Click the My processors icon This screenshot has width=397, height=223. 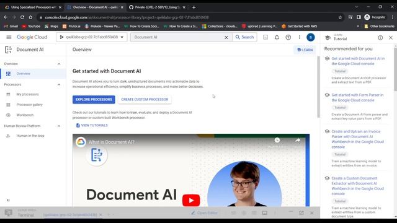click(x=8, y=94)
